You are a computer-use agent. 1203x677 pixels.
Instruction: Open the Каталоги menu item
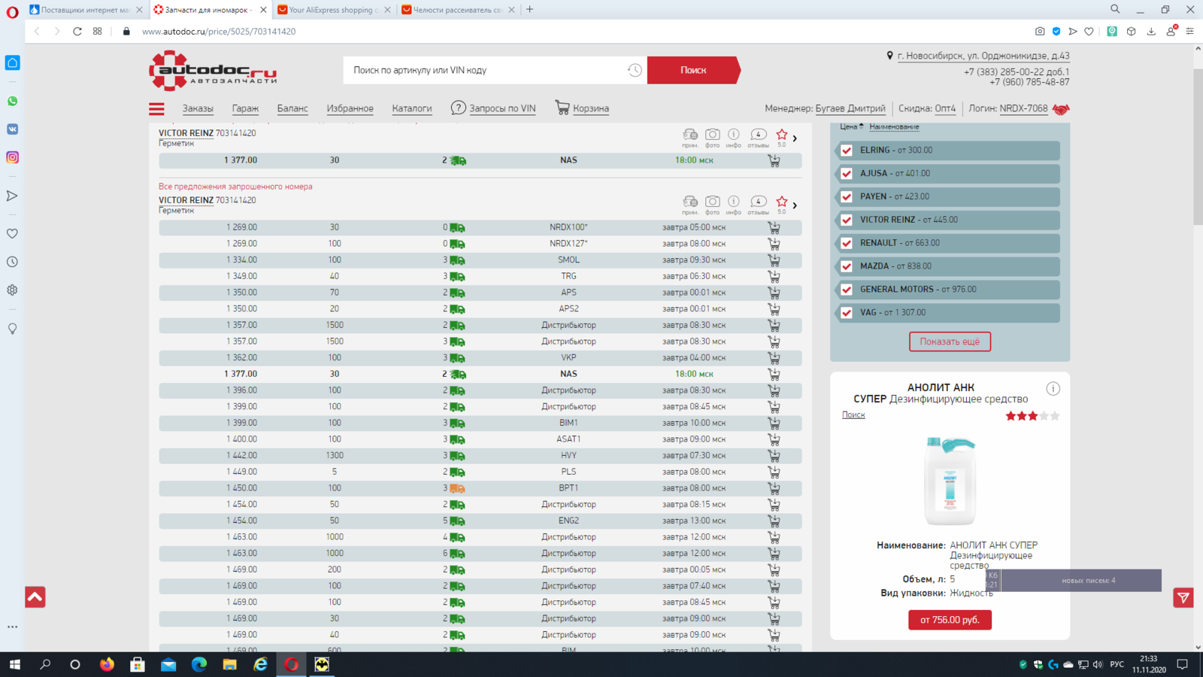[x=412, y=108]
